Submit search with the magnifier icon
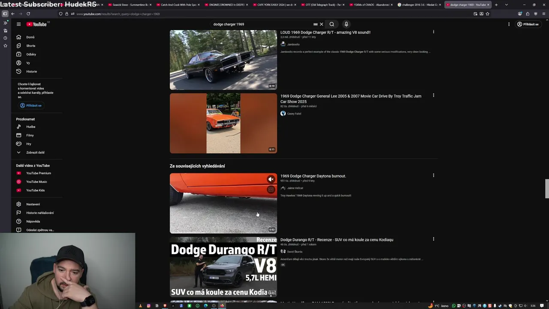Image resolution: width=549 pixels, height=309 pixels. click(x=332, y=24)
